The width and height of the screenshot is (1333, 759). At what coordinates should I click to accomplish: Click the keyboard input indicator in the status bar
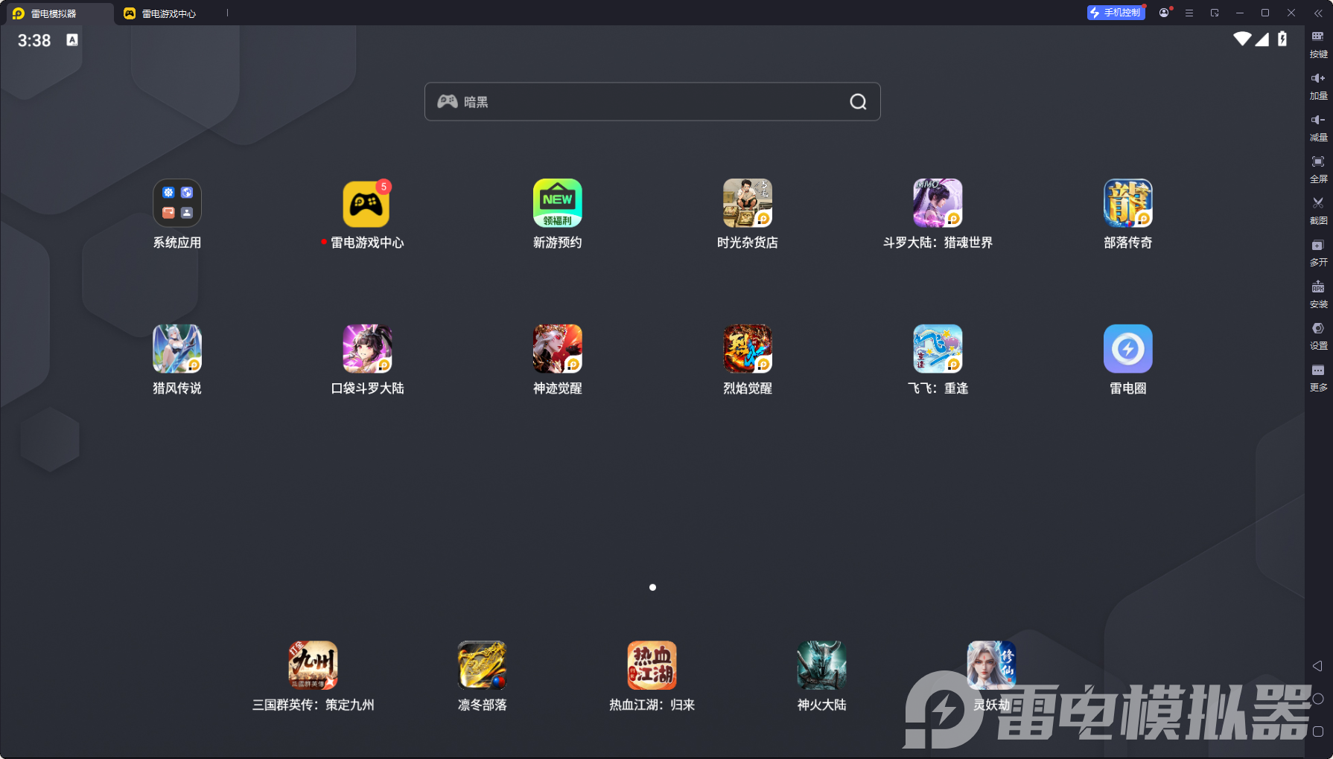tap(72, 40)
